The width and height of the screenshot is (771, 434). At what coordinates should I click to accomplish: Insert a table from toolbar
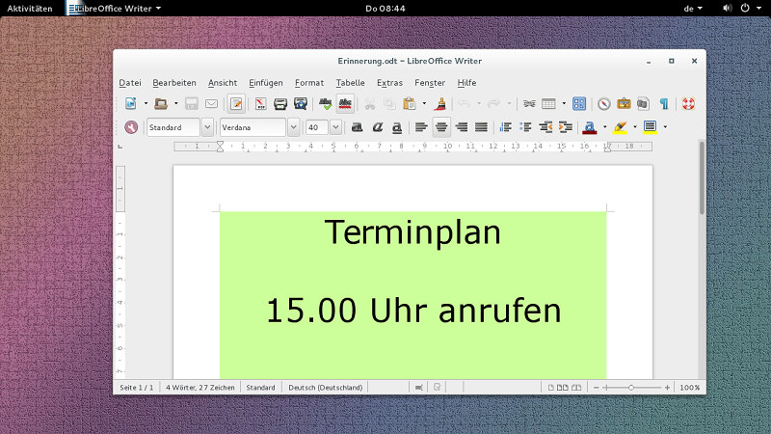coord(548,103)
